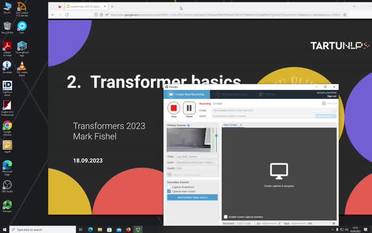Image resolution: width=372 pixels, height=233 pixels.
Task: Open the Quality dropdown
Action: [x=197, y=168]
